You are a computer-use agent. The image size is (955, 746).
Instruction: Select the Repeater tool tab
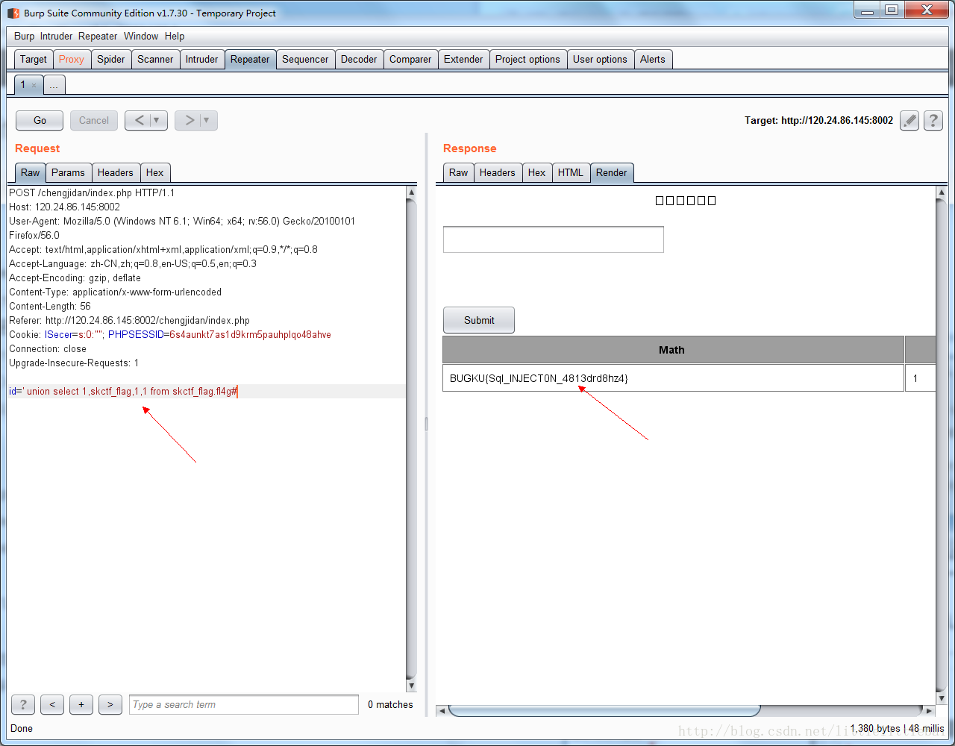coord(250,60)
